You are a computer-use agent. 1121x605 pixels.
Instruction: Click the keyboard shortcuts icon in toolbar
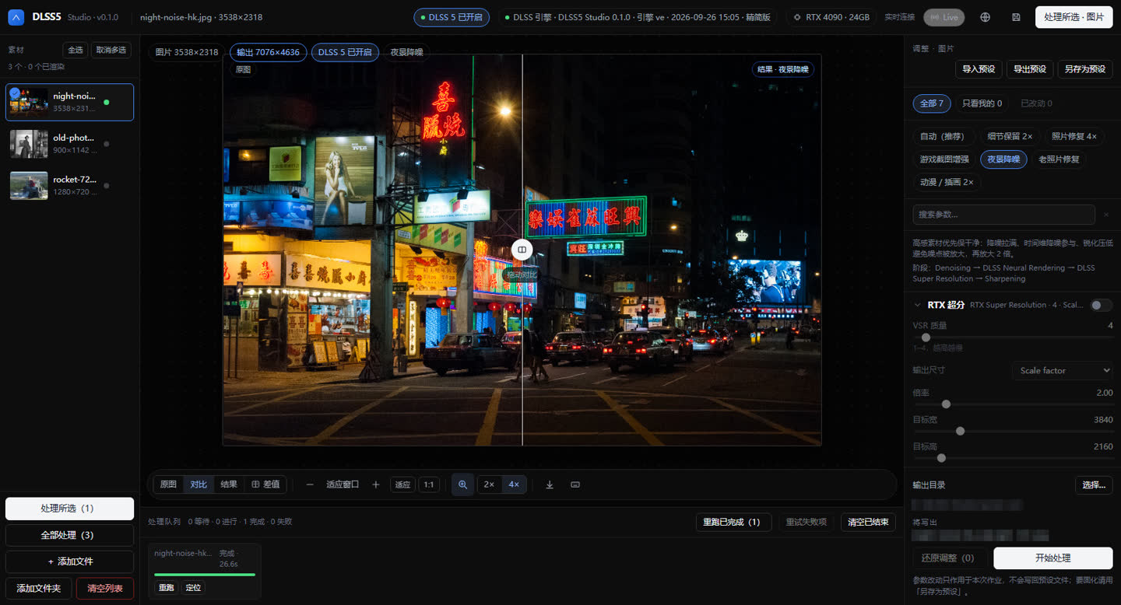point(575,484)
